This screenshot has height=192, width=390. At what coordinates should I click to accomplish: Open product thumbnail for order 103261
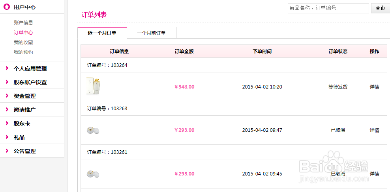click(93, 174)
